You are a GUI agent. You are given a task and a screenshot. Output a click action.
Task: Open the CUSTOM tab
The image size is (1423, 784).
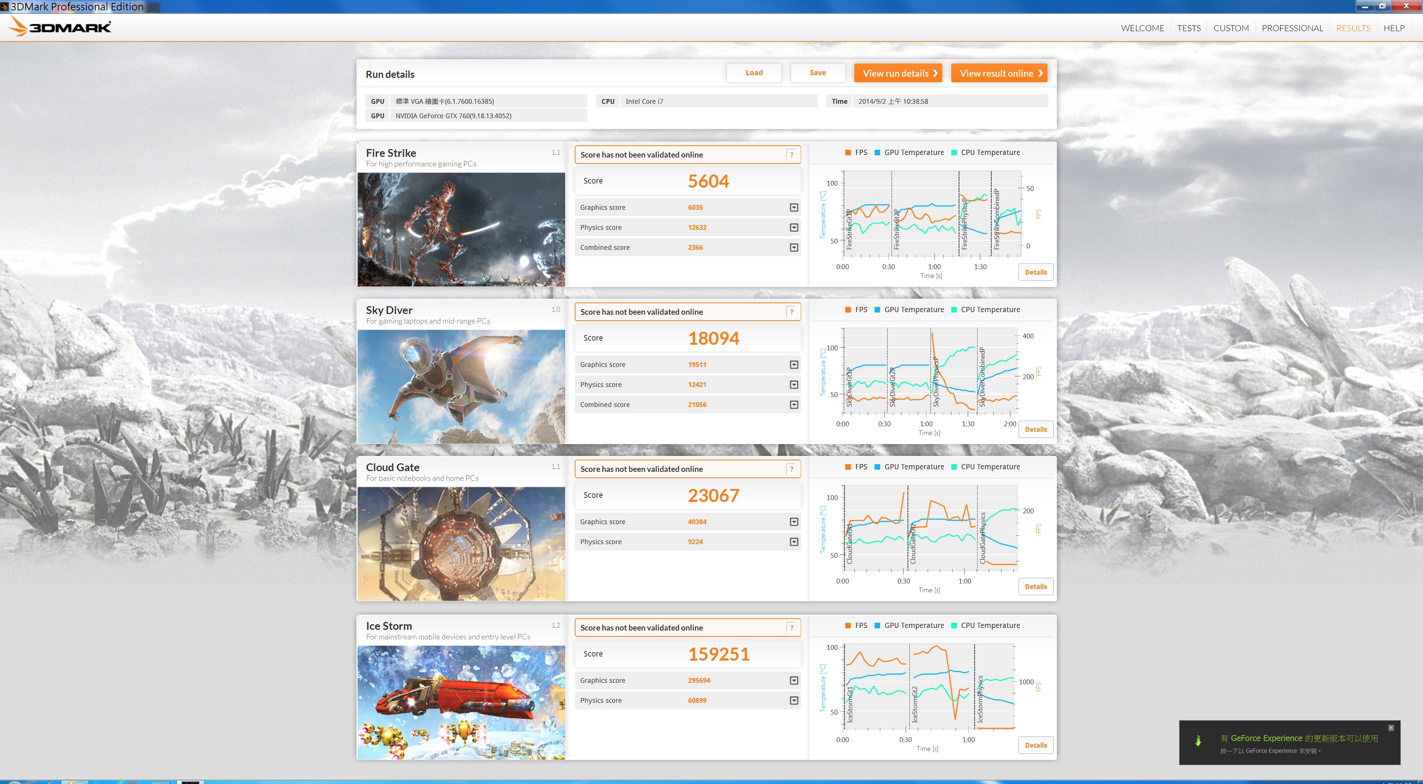coord(1231,28)
